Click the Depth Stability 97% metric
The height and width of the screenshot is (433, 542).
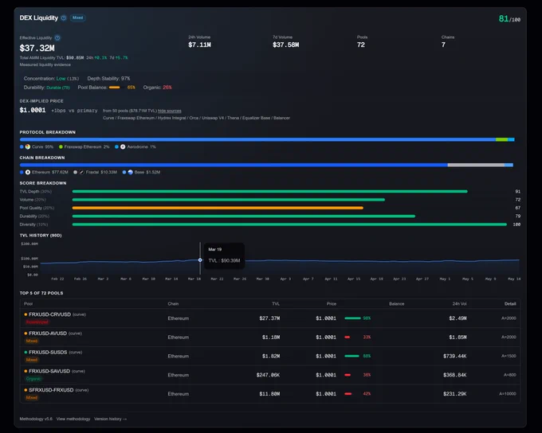(108, 78)
